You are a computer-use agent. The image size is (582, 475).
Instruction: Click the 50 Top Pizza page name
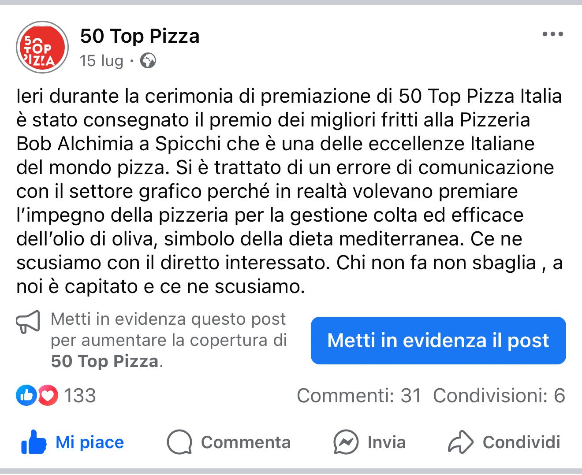[140, 36]
